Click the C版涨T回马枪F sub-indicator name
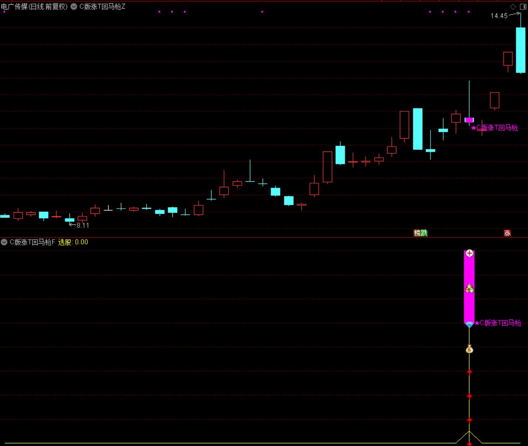528x446 pixels. pyautogui.click(x=32, y=242)
